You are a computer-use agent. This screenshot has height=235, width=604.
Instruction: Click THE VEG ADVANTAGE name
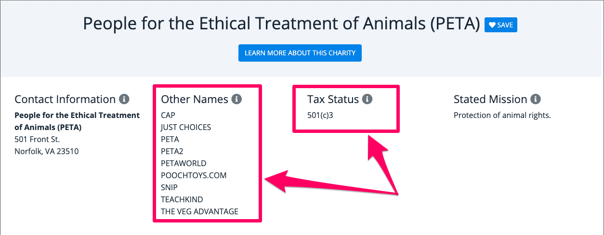tap(199, 211)
